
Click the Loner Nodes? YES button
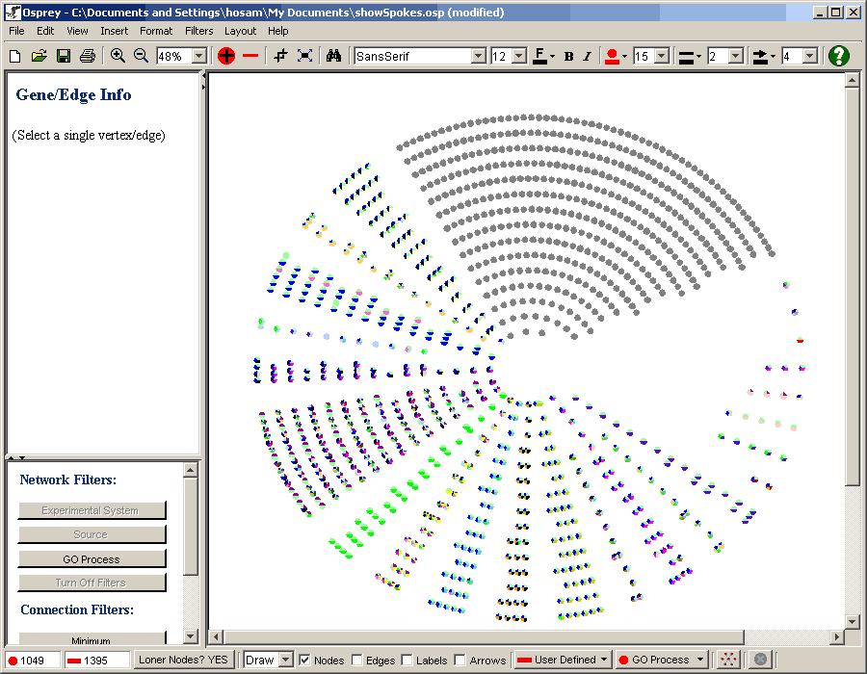coord(183,660)
